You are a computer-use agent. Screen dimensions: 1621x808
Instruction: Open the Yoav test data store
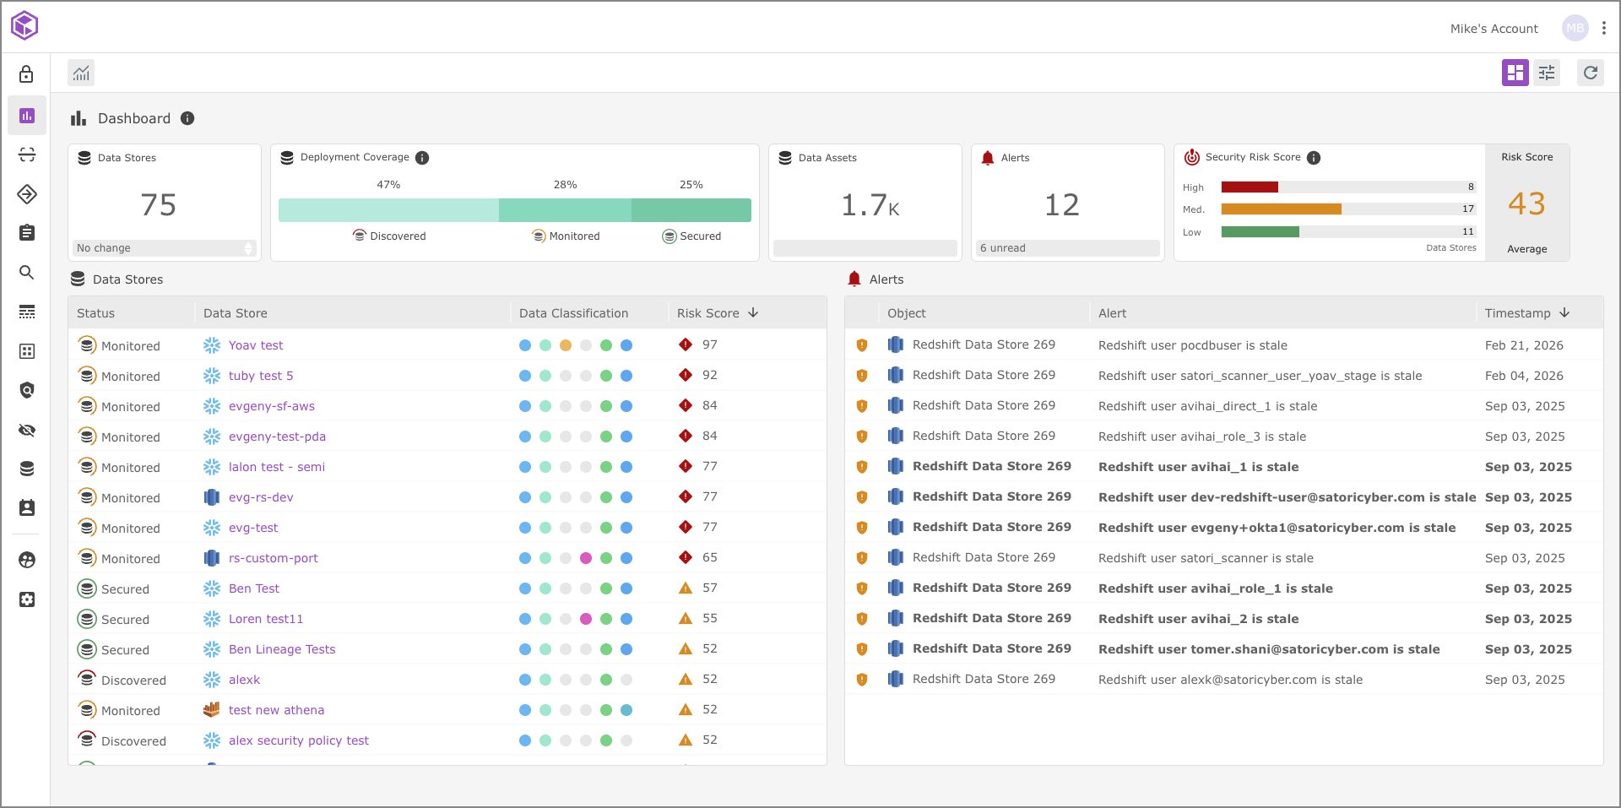click(256, 345)
